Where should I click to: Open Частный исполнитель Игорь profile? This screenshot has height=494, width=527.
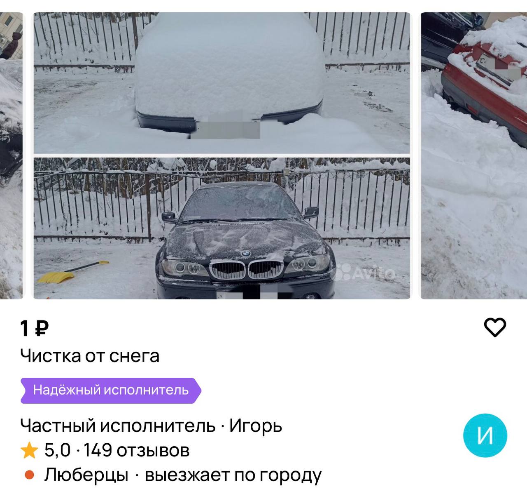pos(151,426)
